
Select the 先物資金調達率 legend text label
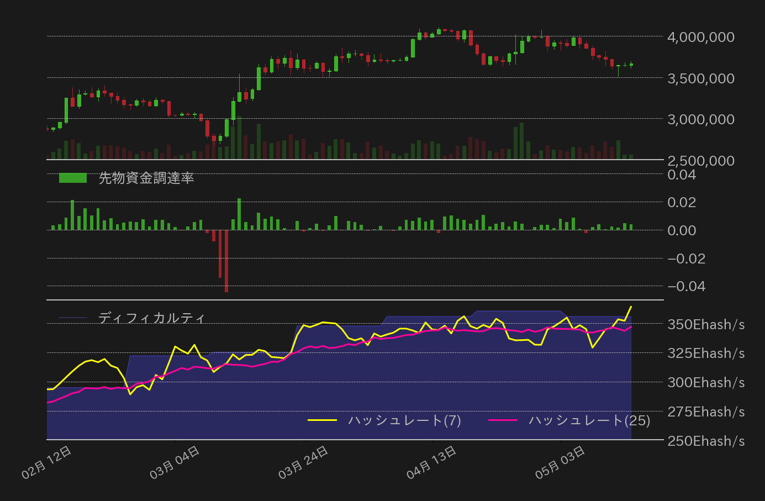[x=147, y=178]
